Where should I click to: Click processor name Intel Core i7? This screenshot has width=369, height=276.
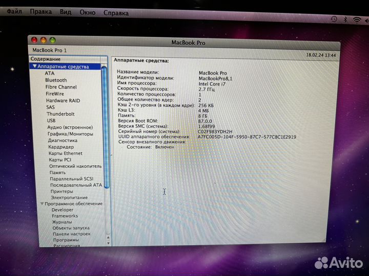pyautogui.click(x=212, y=84)
